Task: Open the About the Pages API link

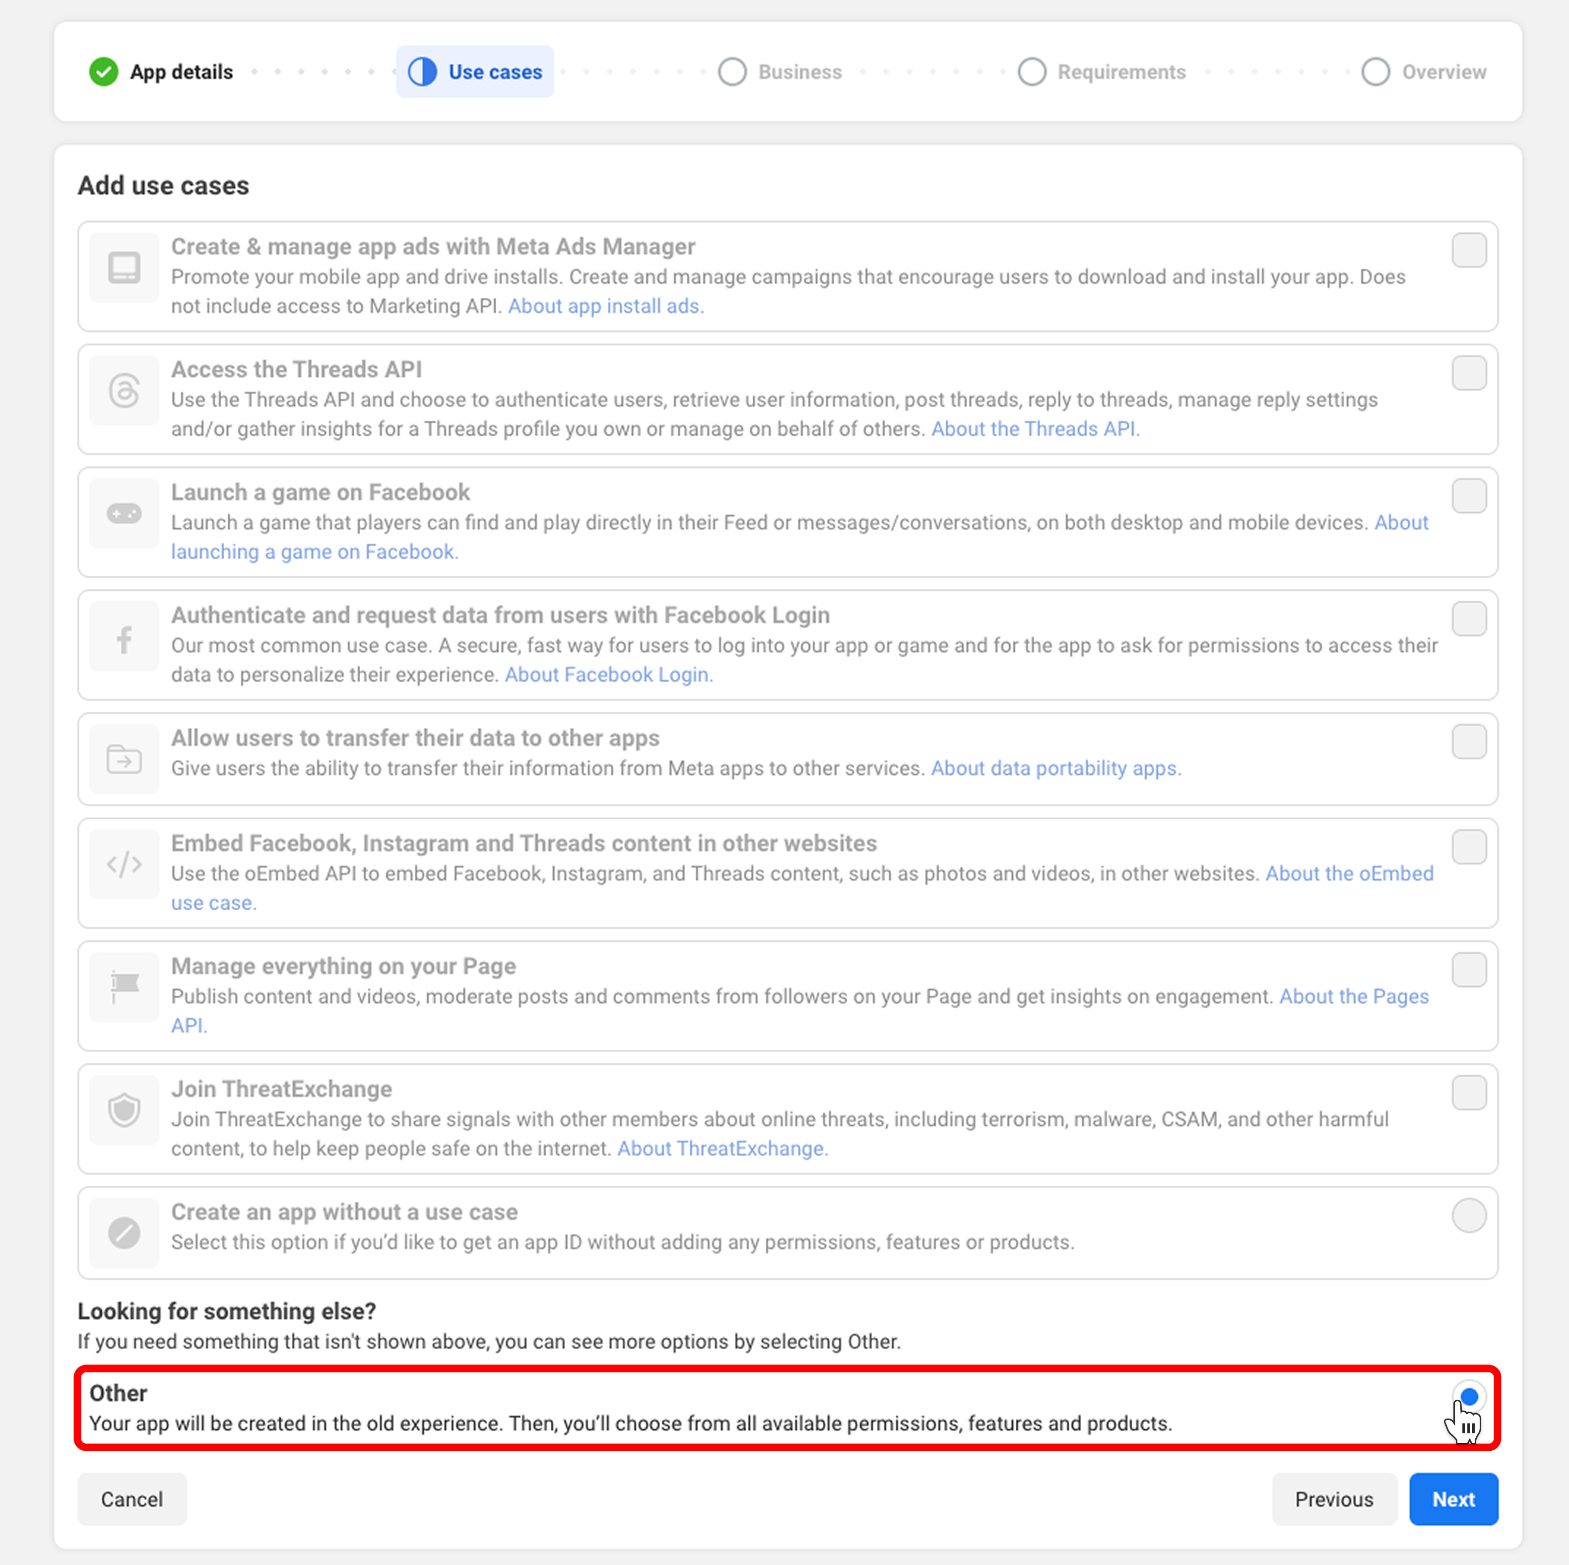Action: tap(1354, 997)
